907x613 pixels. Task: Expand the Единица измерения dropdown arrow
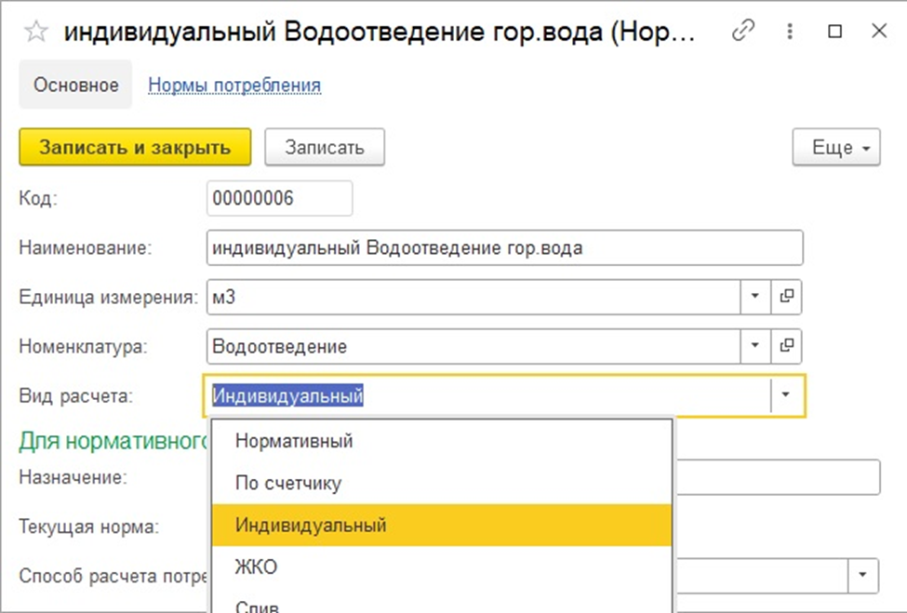coord(754,296)
